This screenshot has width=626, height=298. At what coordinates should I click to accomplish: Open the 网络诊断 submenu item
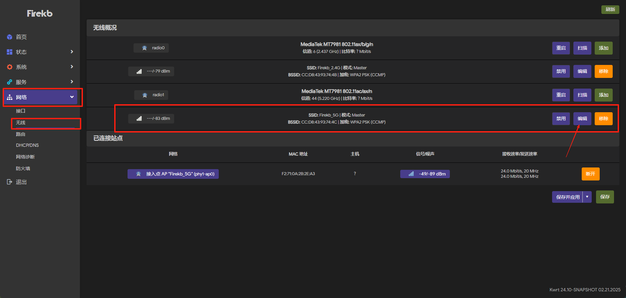coord(25,157)
